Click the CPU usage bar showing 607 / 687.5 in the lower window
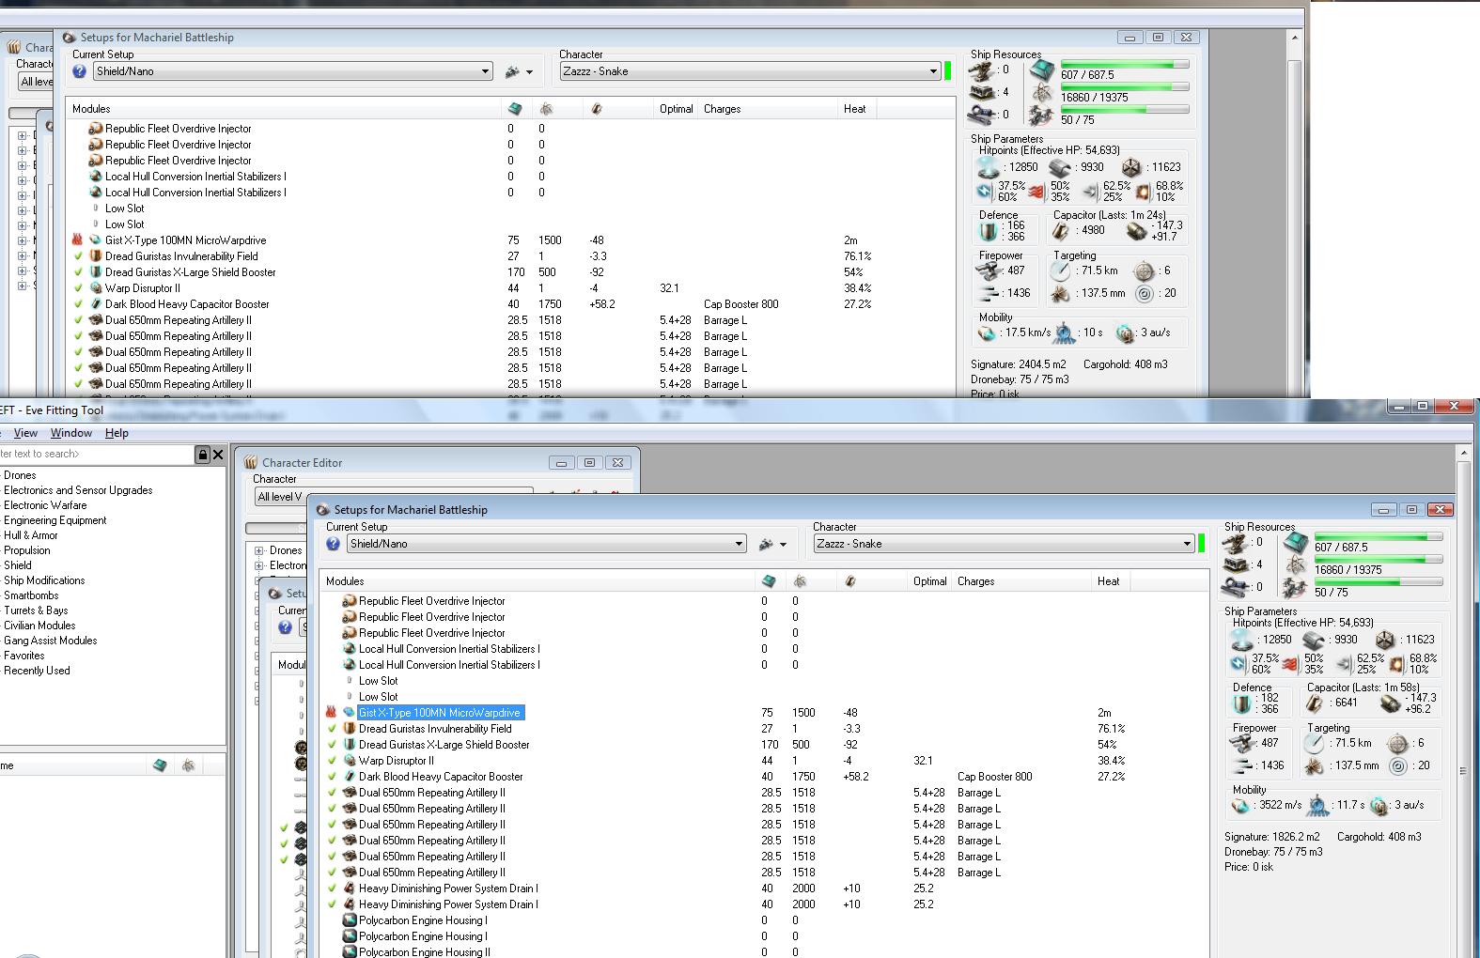The image size is (1480, 958). pos(1378,537)
